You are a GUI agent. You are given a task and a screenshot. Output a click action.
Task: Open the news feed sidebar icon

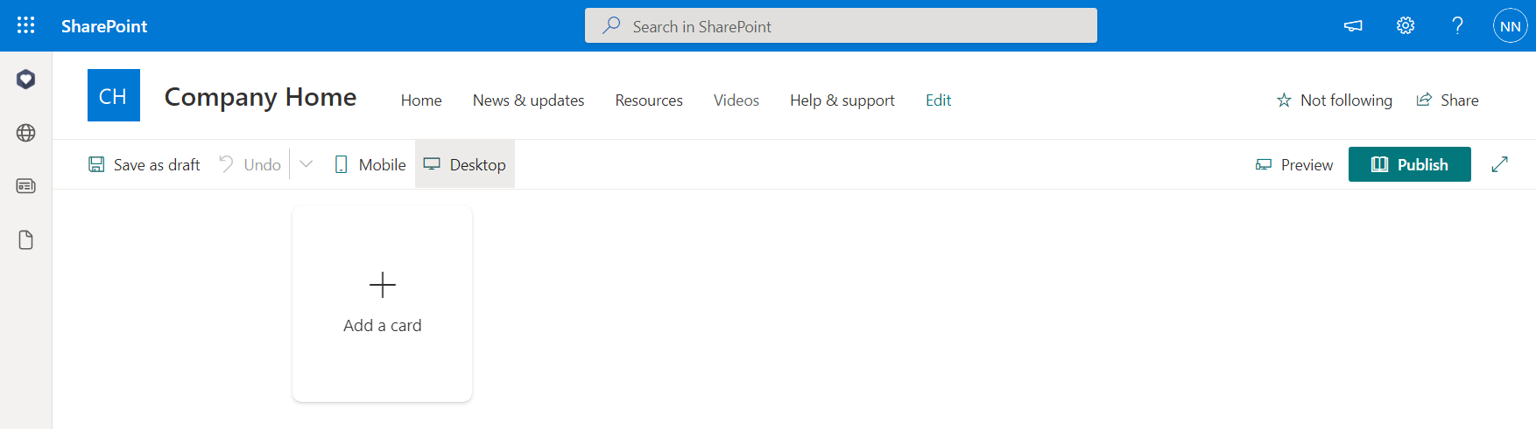[x=26, y=186]
